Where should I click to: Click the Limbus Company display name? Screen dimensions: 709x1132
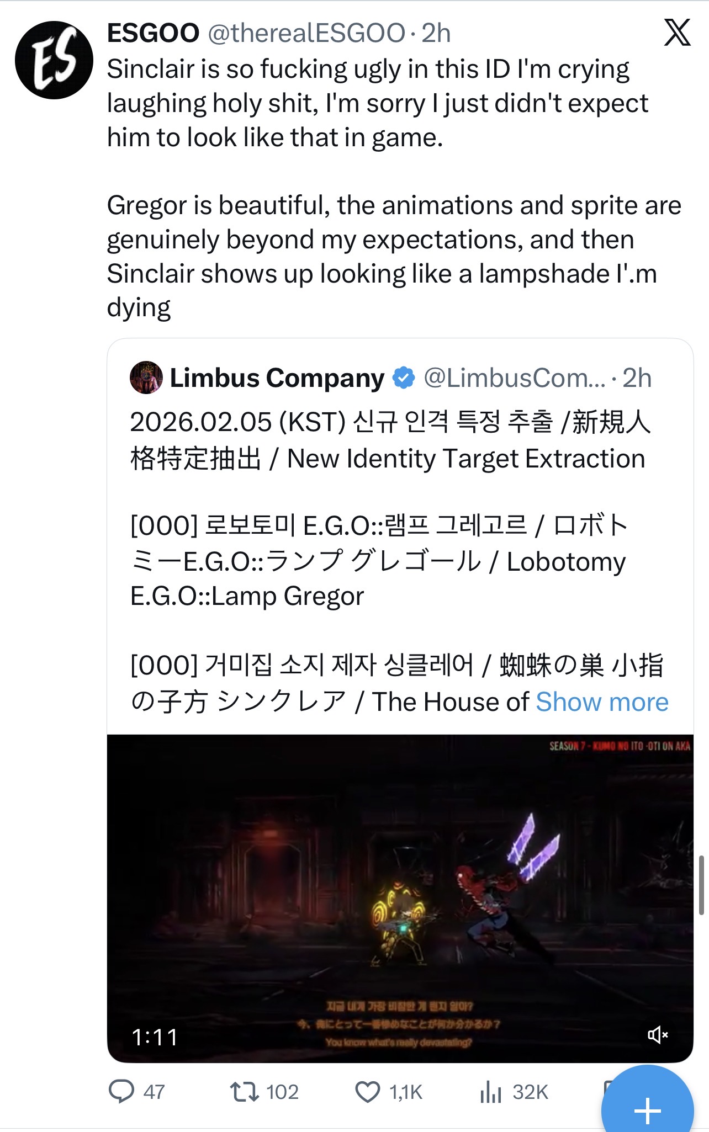pos(277,378)
